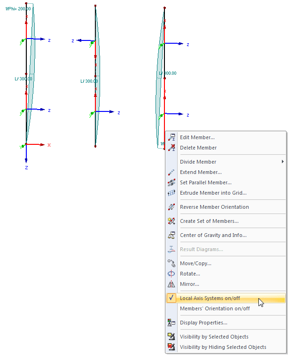This screenshot has height=355, width=288.
Task: Click the red global X axis label
Action: pyautogui.click(x=49, y=145)
